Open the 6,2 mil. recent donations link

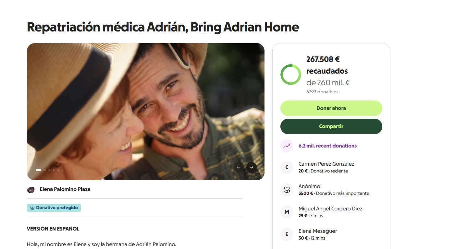click(x=327, y=146)
